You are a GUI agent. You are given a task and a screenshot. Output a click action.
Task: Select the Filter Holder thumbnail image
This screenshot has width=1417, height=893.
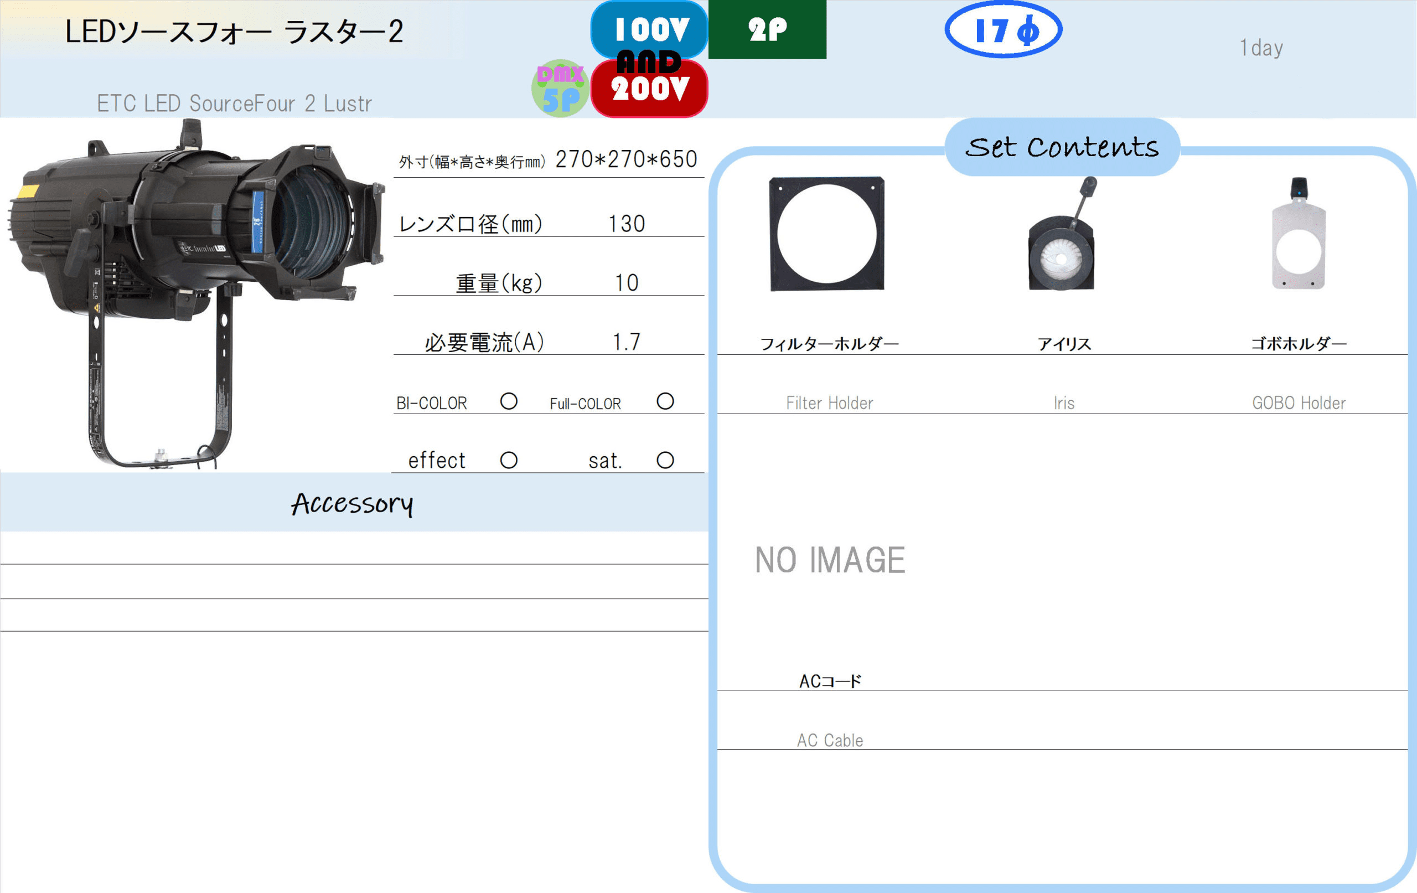coord(827,234)
